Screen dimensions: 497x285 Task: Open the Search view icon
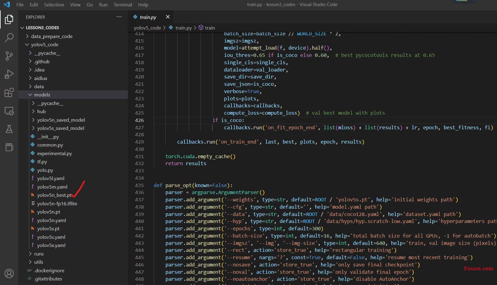click(9, 38)
